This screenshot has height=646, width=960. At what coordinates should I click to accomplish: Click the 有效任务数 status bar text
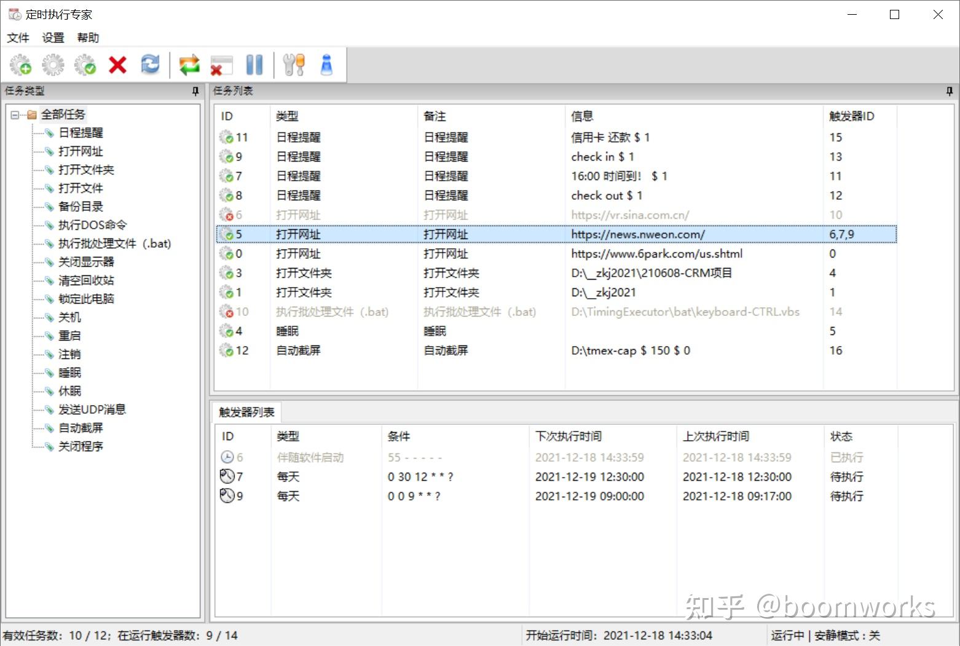[x=54, y=636]
